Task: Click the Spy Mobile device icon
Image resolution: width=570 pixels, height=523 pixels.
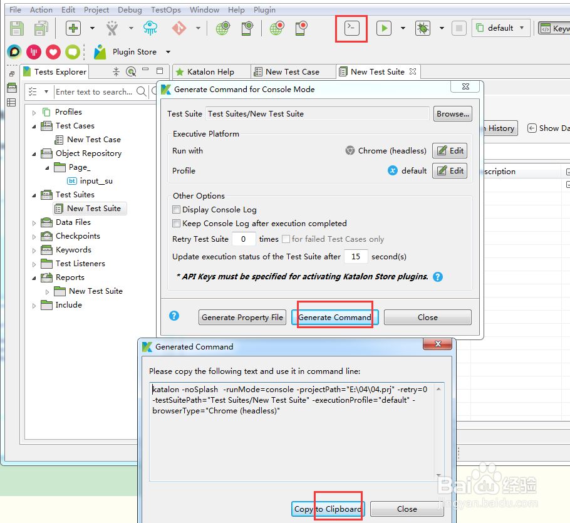Action: 247,28
